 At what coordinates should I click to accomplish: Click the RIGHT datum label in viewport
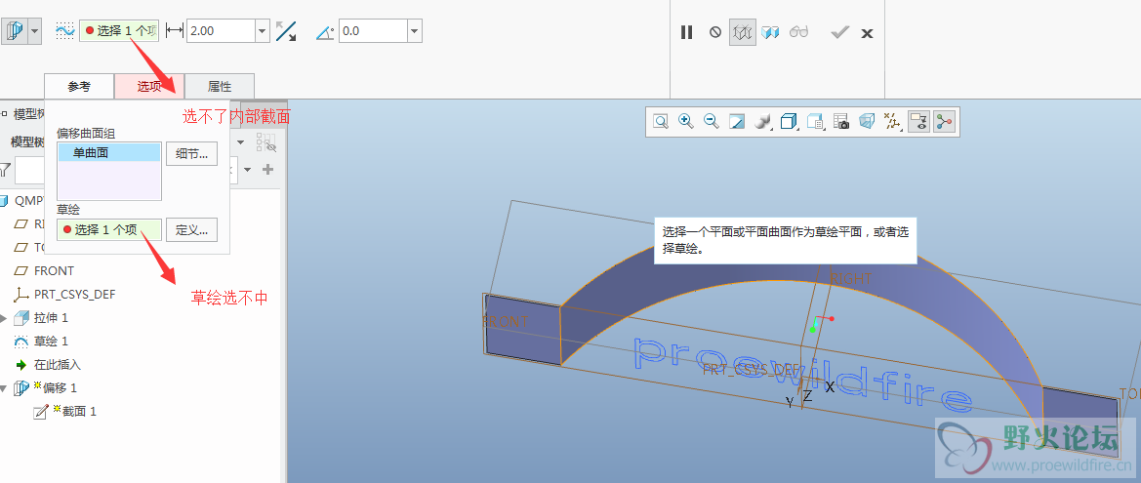point(851,279)
